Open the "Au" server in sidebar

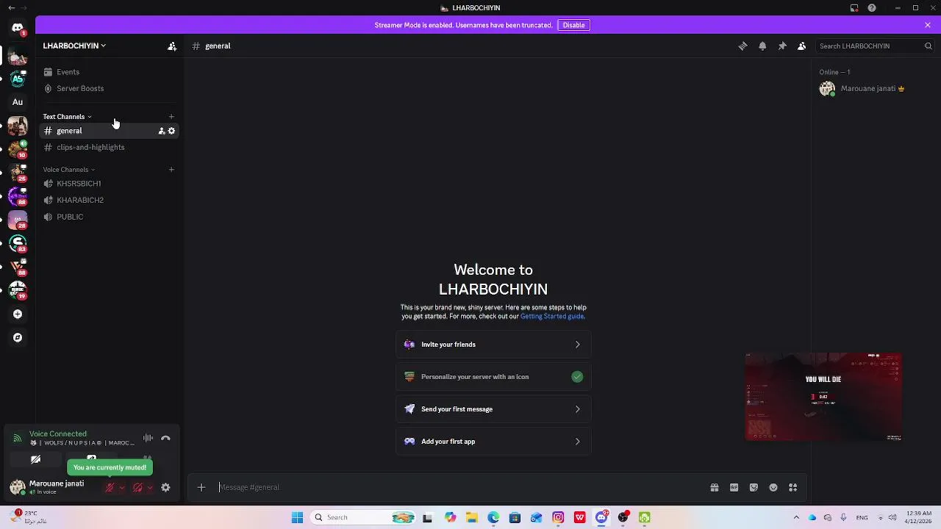point(18,102)
